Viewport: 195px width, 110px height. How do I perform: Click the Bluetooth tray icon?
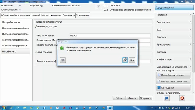click(x=166, y=108)
